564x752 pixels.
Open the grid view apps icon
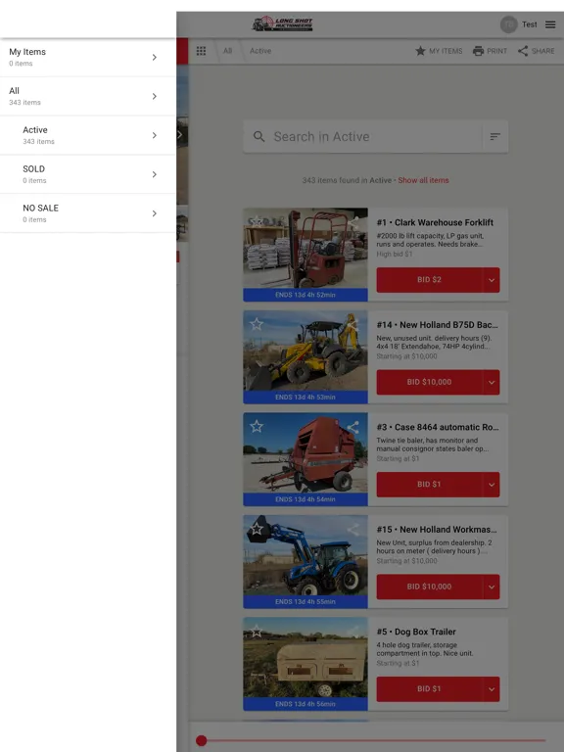tap(201, 51)
